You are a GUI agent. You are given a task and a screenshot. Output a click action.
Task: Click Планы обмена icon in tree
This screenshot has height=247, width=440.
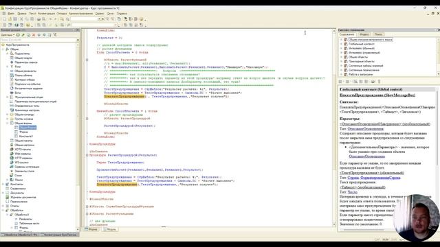12,75
